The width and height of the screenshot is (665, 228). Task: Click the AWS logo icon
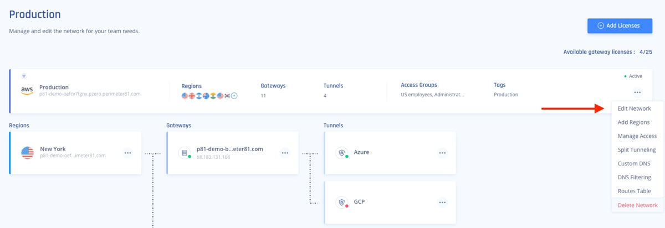coord(27,90)
